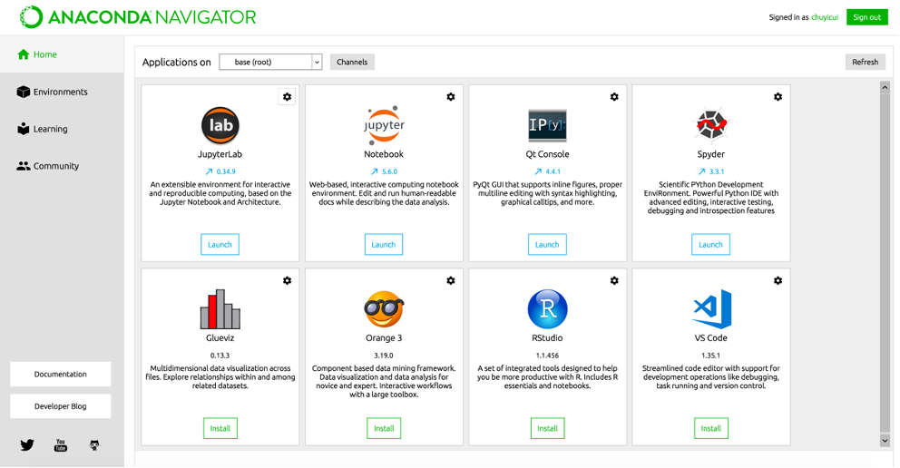900x468 pixels.
Task: Sign out of the account
Action: pyautogui.click(x=866, y=17)
